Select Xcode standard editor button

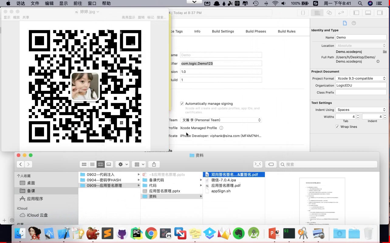317,13
